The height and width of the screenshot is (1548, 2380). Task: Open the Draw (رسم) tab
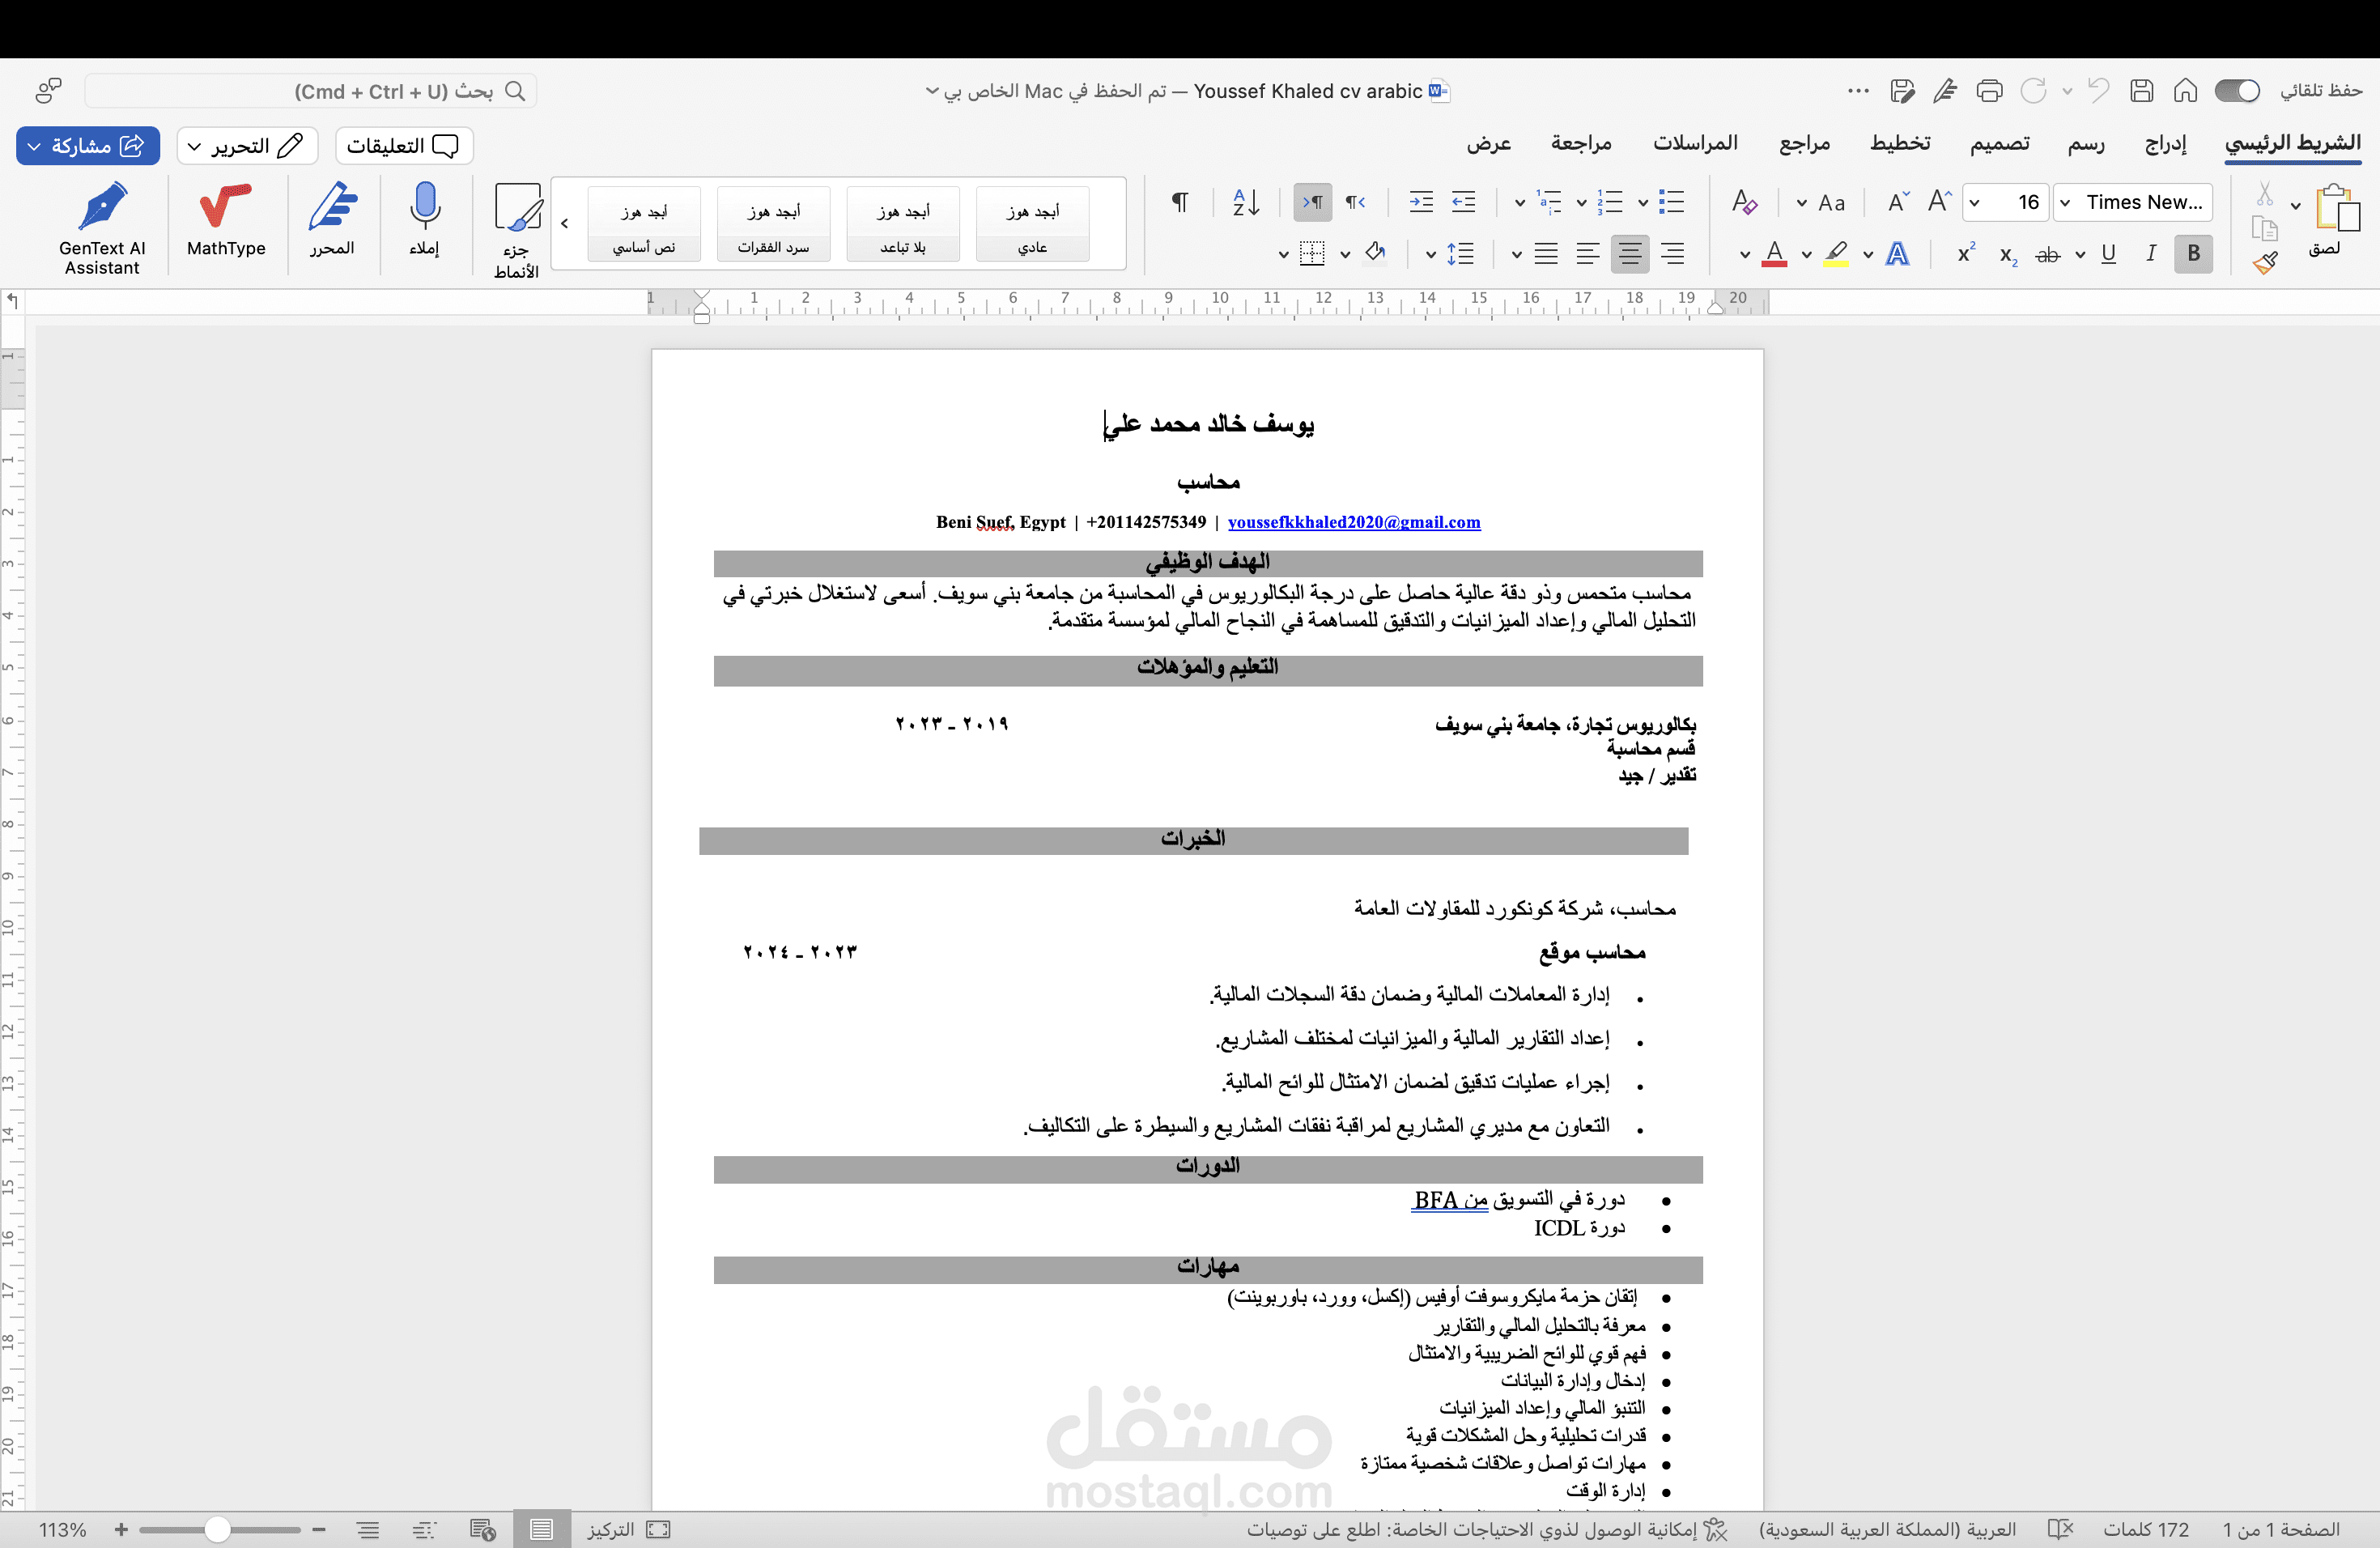pos(2086,144)
